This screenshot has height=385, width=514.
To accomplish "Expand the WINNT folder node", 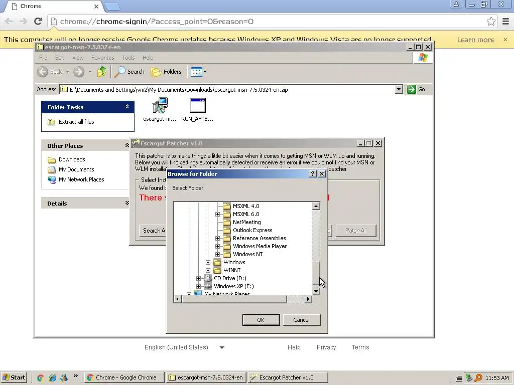I will click(208, 270).
